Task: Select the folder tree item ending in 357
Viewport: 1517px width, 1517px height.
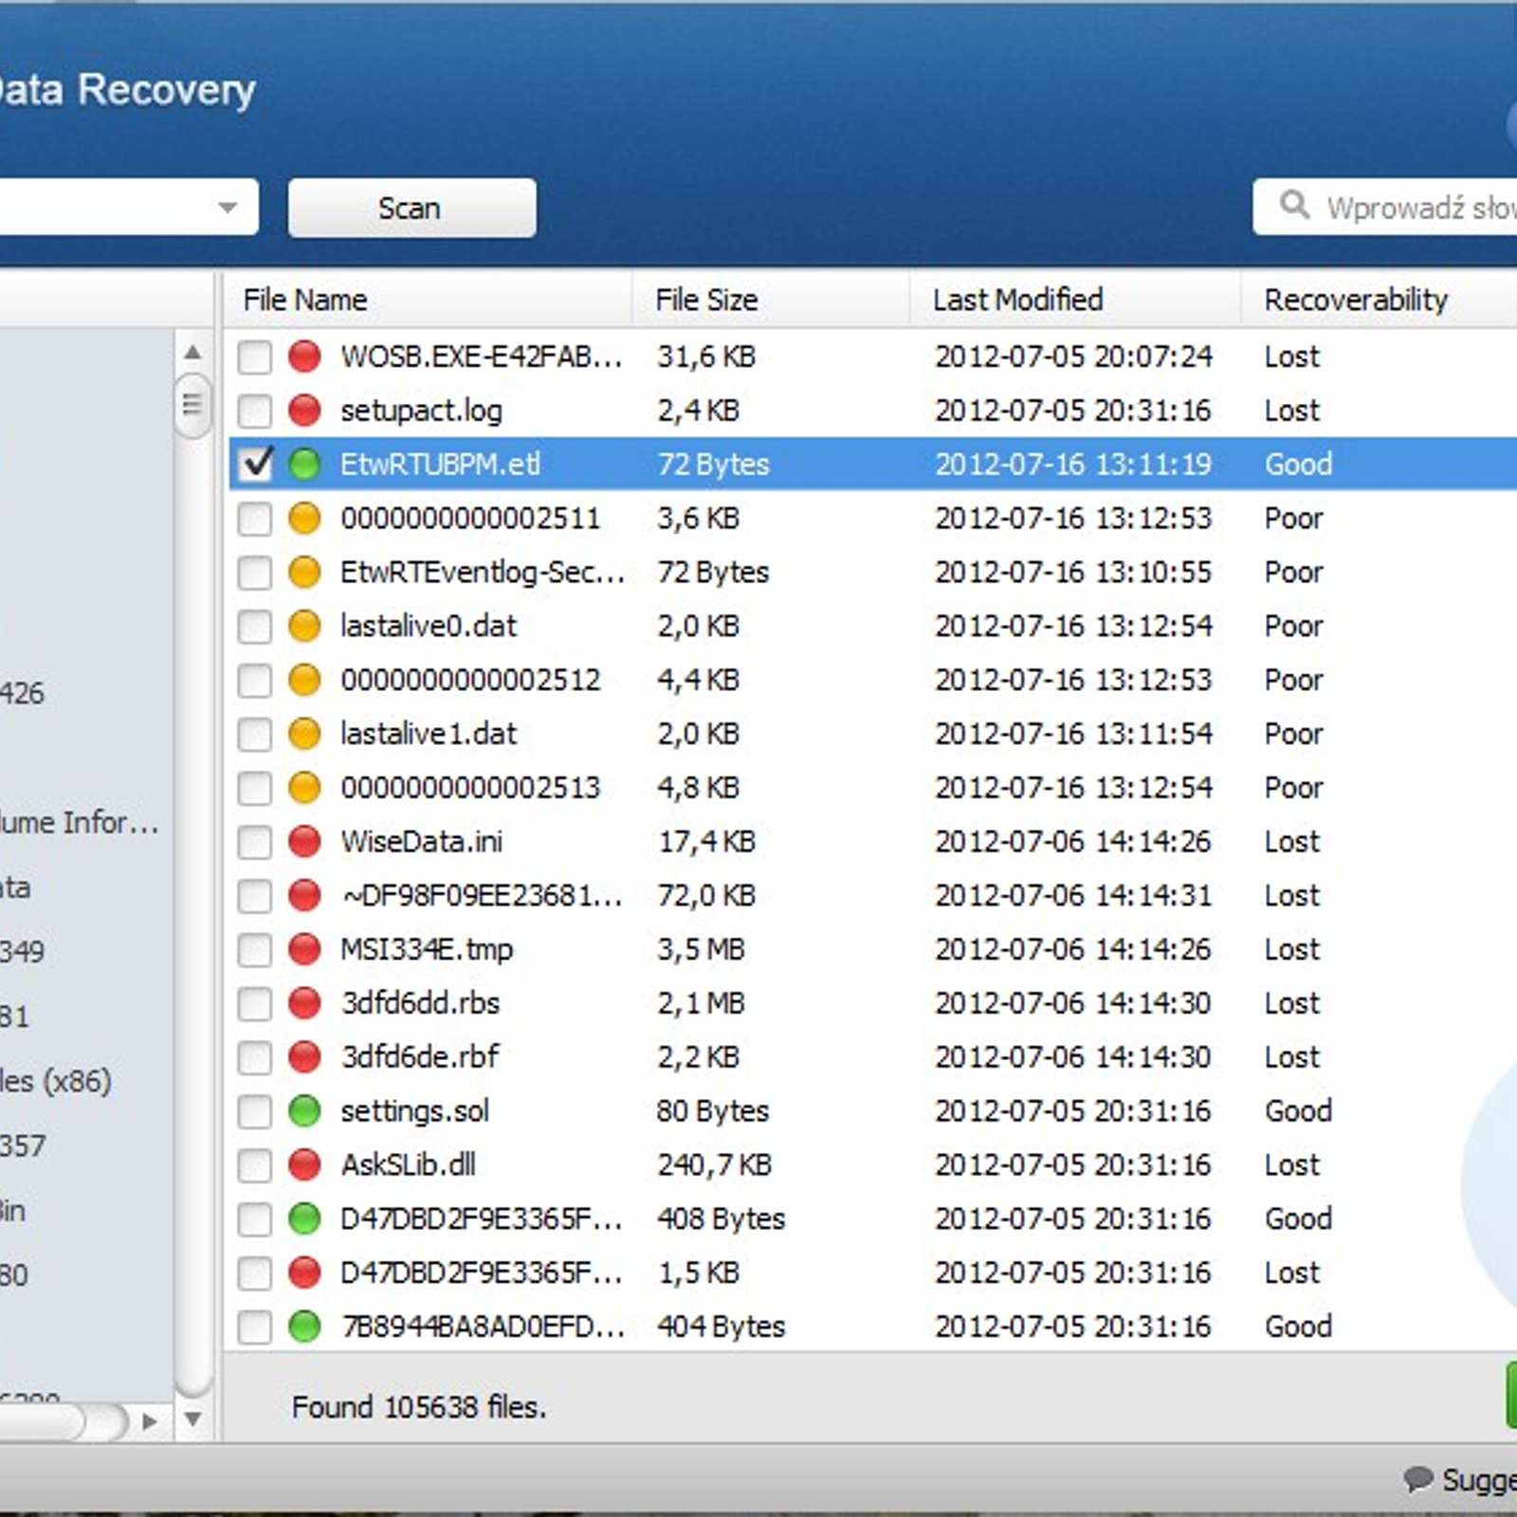Action: (x=23, y=1145)
